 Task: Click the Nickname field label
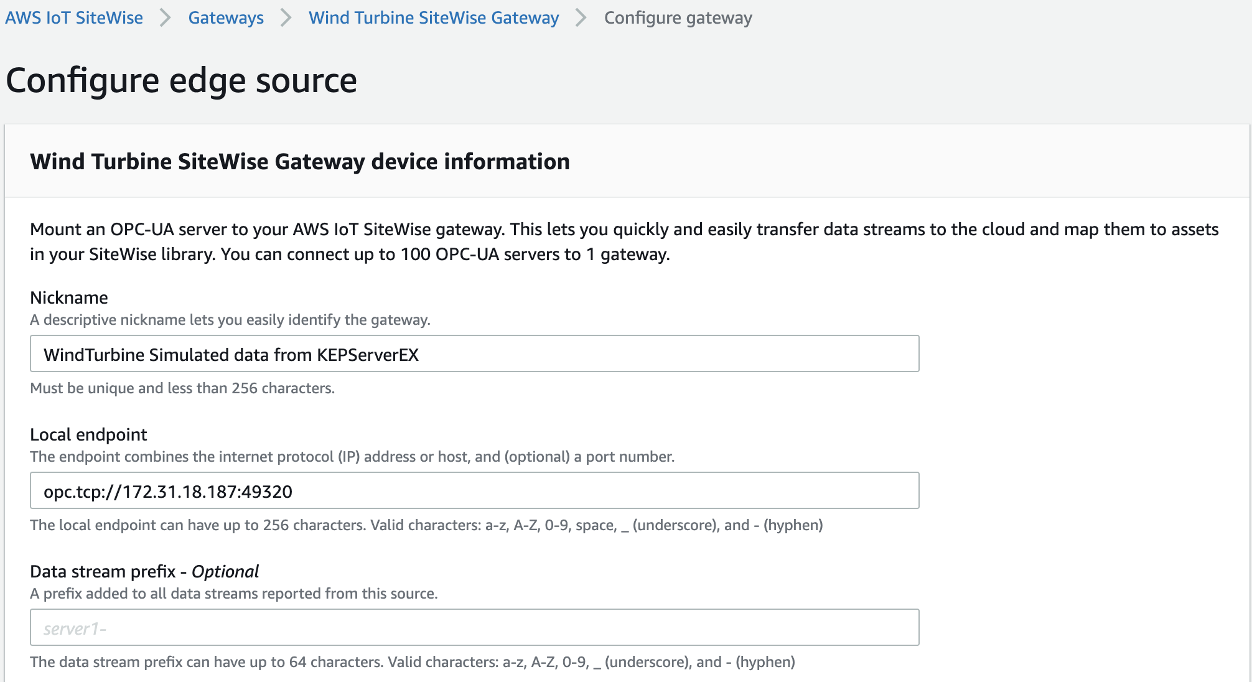coord(69,297)
